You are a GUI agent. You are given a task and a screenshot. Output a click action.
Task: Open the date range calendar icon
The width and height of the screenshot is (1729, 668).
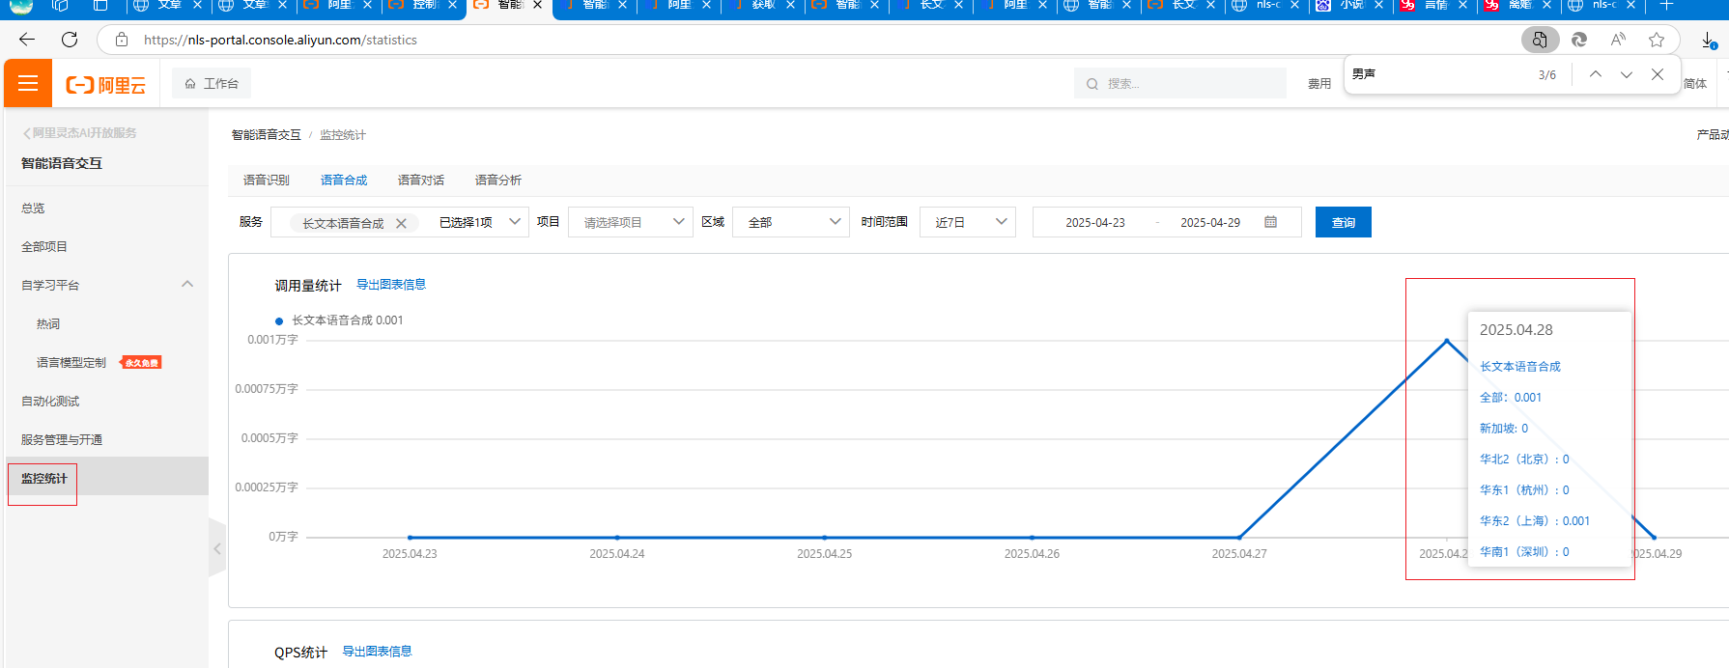[x=1271, y=222]
